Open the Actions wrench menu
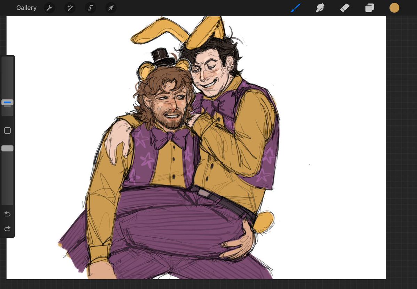This screenshot has width=417, height=289. 49,8
